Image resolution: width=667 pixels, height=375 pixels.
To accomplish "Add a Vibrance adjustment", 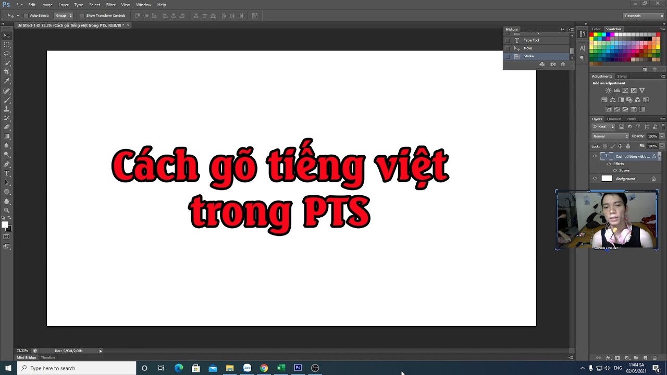I will [x=642, y=91].
